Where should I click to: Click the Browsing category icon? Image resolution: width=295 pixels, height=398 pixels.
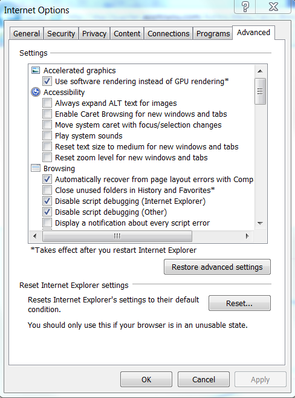click(36, 168)
